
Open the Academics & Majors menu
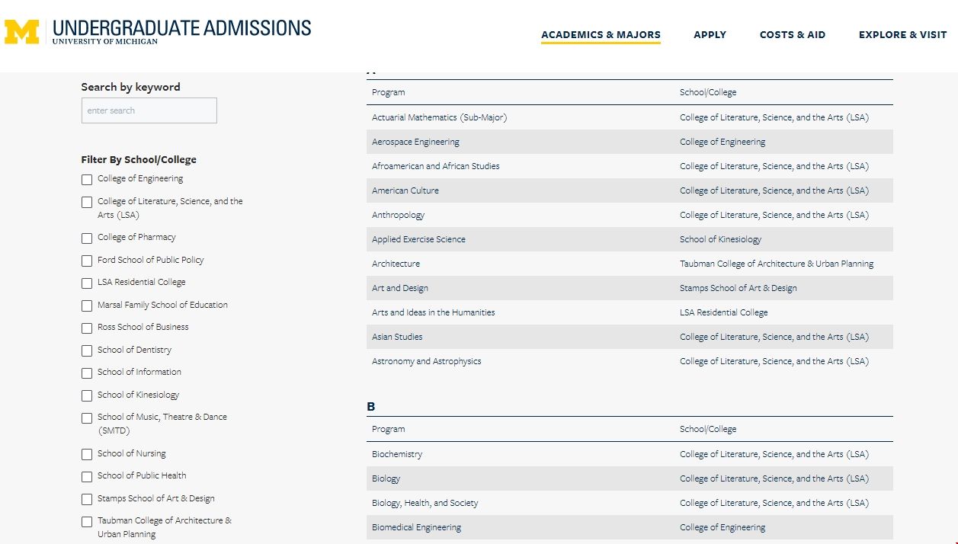tap(601, 35)
